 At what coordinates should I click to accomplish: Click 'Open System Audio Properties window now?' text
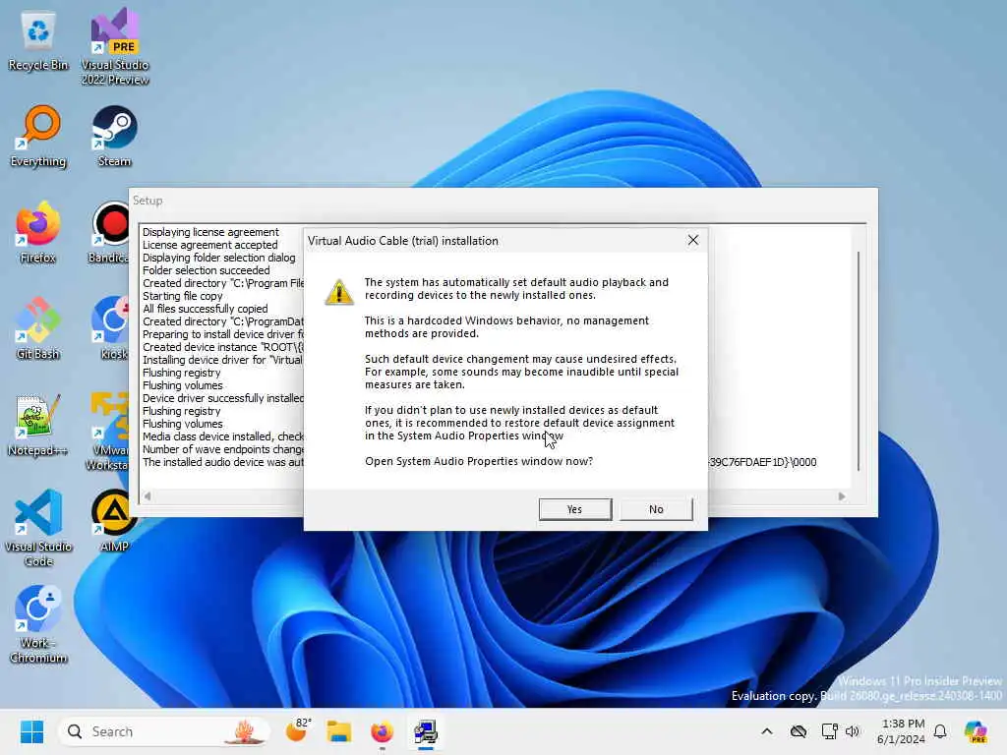(x=479, y=462)
